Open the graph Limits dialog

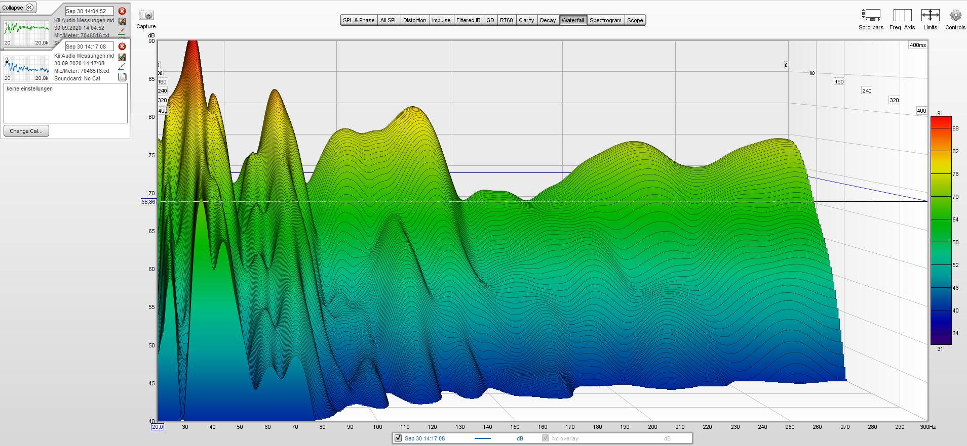930,19
